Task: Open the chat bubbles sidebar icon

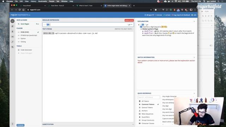Action: pos(13,47)
